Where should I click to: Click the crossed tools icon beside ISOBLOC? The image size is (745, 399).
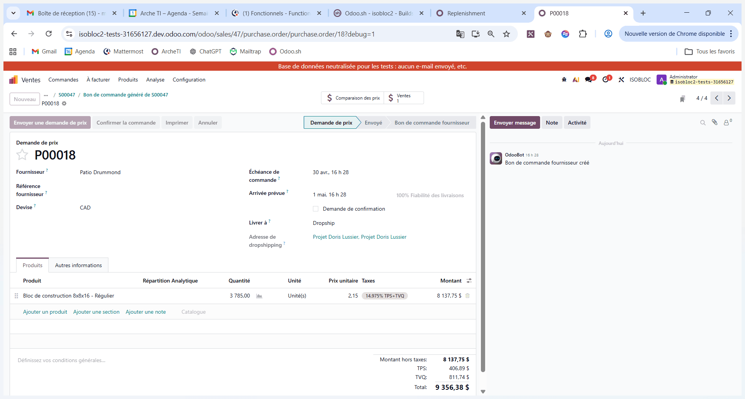click(621, 80)
